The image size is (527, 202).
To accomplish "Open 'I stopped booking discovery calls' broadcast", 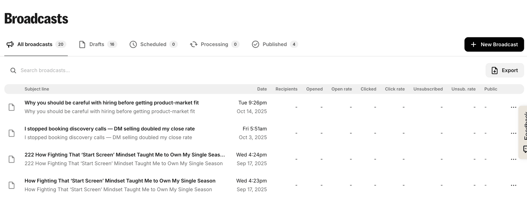I will tap(110, 129).
